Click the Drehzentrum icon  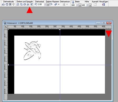(64, 4)
